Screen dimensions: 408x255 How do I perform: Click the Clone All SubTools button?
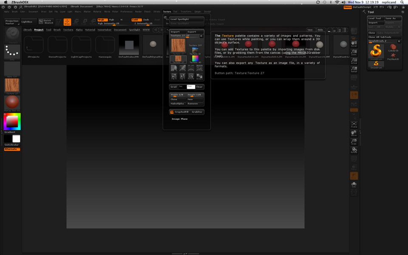(384, 37)
